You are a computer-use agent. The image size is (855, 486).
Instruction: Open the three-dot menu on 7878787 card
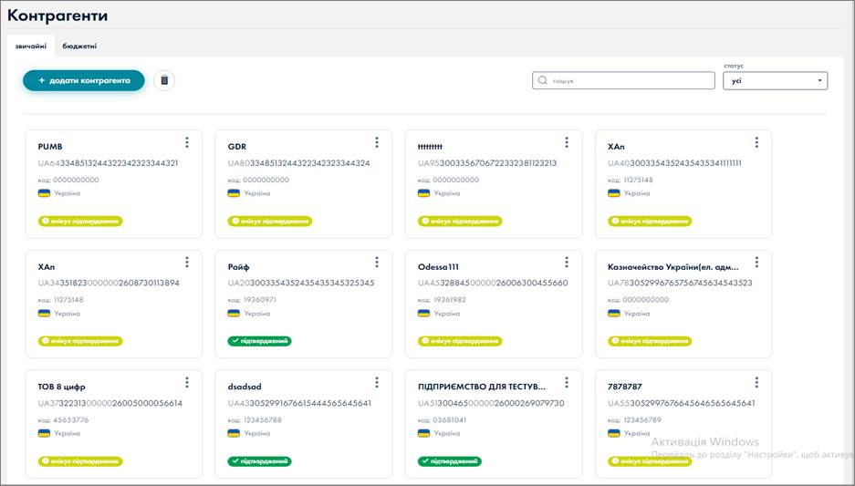(756, 382)
